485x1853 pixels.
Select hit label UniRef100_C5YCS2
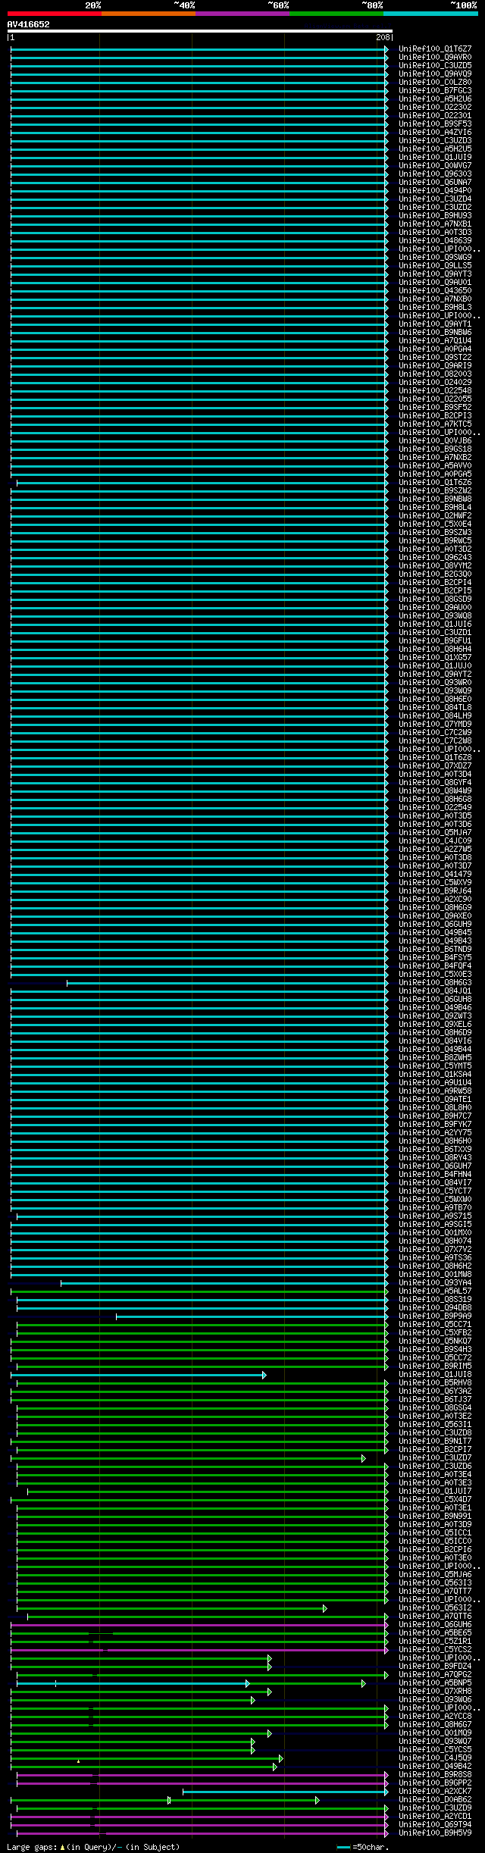click(435, 1649)
